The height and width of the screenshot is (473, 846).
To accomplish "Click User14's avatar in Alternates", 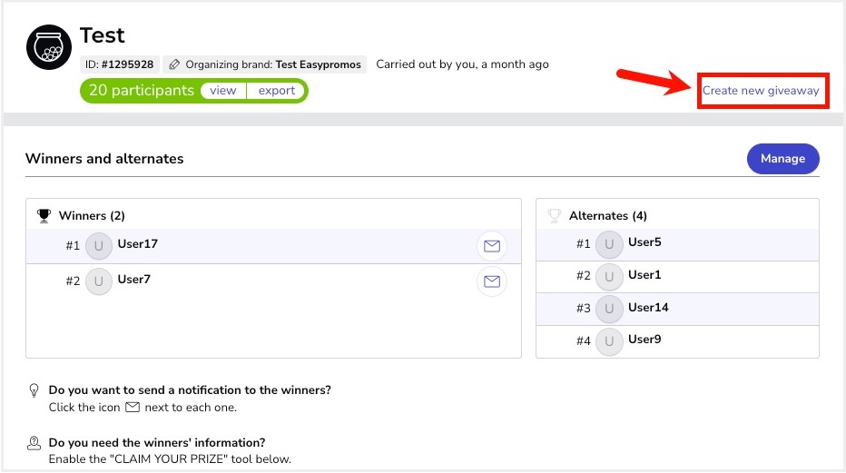I will tap(609, 309).
